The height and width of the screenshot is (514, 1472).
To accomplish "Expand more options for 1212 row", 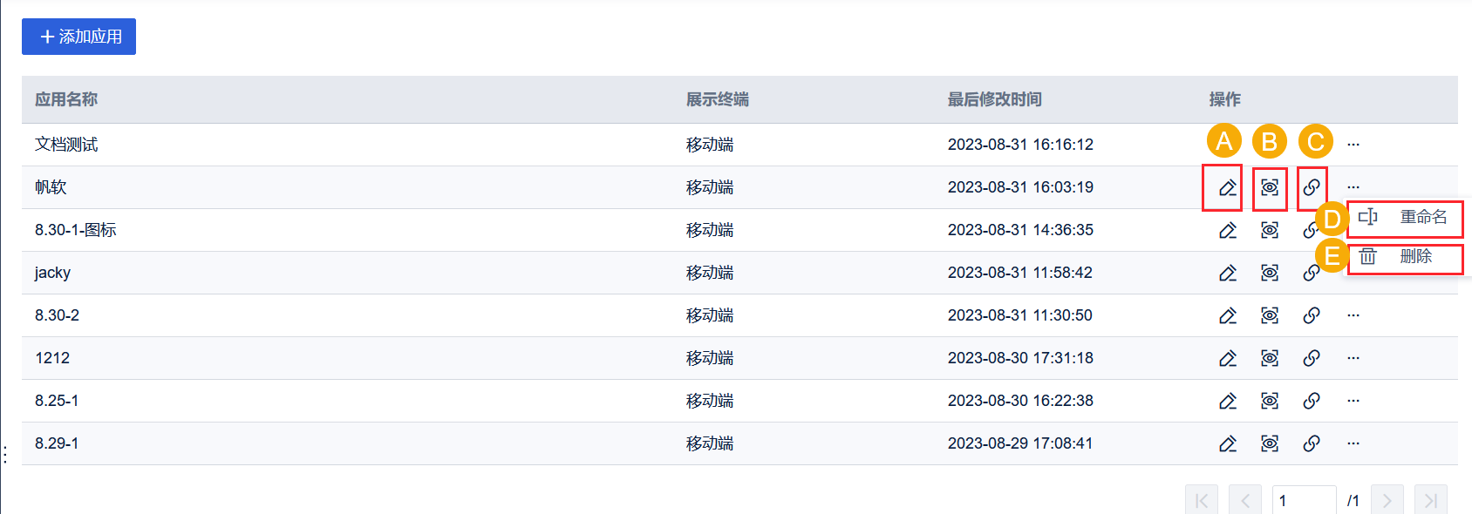I will [x=1353, y=358].
